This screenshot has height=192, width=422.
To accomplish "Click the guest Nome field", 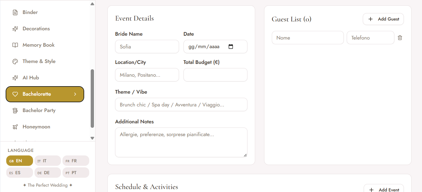I will click(x=308, y=38).
